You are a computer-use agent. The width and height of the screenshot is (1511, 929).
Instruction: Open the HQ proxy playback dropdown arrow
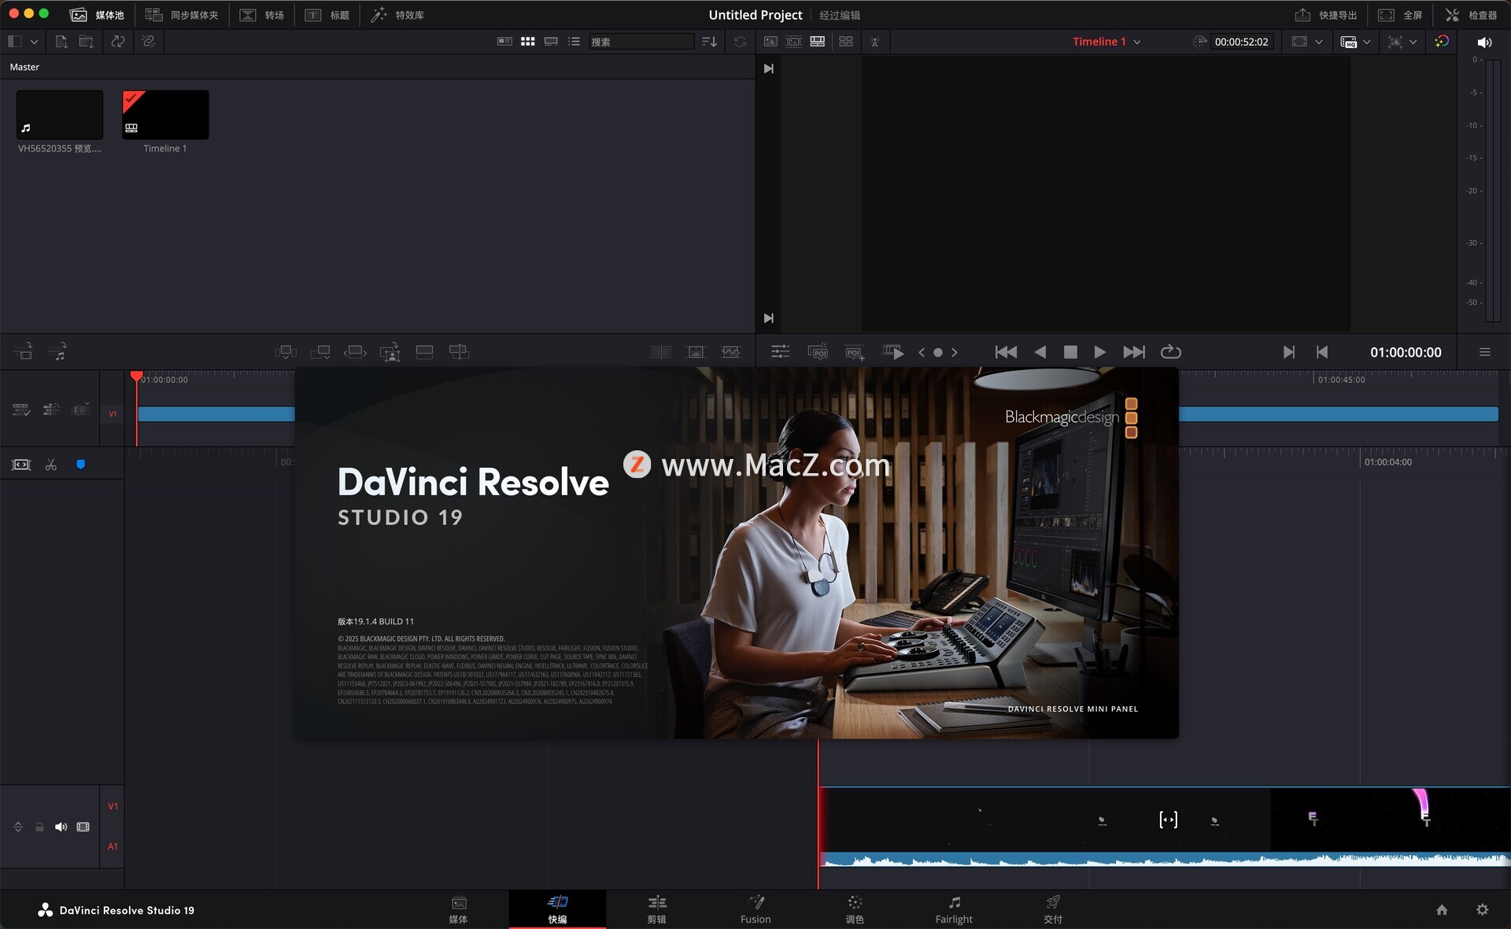tap(1367, 42)
